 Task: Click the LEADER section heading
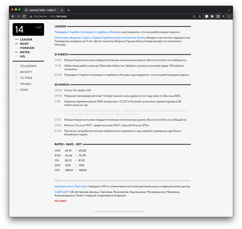click(x=60, y=26)
